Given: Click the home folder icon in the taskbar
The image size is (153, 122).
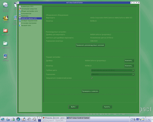Looking at the screenshot, I should (x=13, y=119).
